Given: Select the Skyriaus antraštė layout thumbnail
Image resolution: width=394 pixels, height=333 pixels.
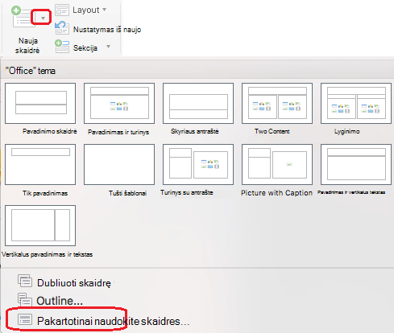Looking at the screenshot, I should coord(198,103).
